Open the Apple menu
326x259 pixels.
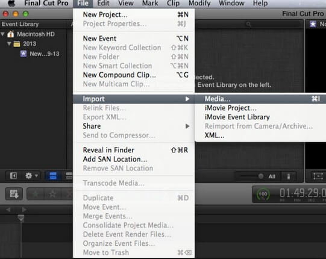pyautogui.click(x=11, y=3)
